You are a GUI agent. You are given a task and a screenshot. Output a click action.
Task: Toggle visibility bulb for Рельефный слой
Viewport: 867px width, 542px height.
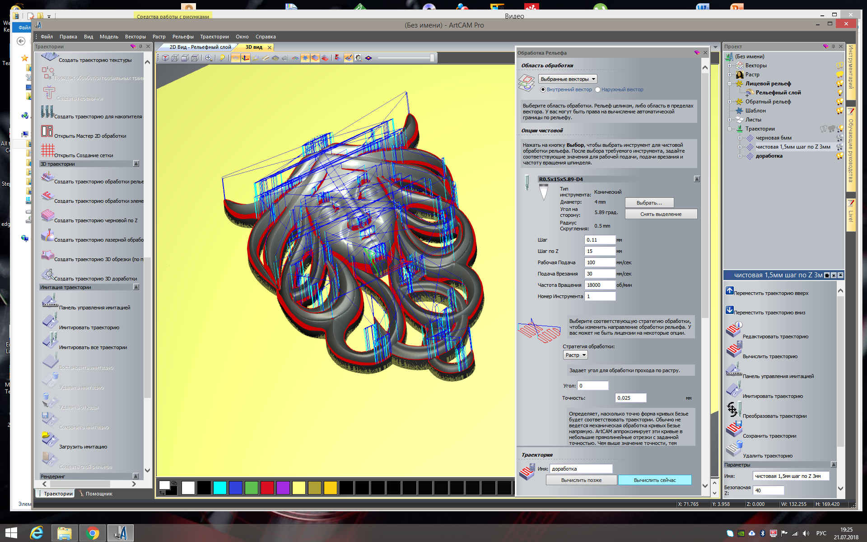point(839,93)
